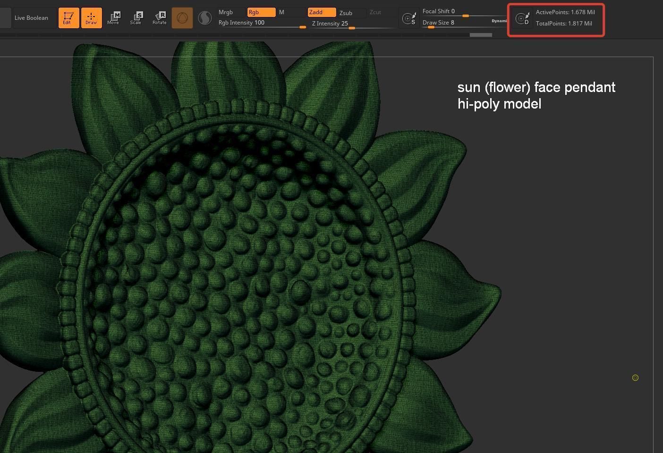
Task: Click the ActivePoints: 1.678 Mil readout
Action: (565, 12)
